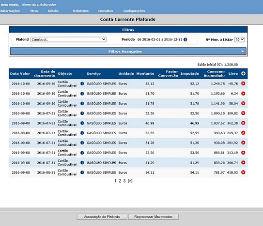
Task: Remove the movement with amount 53,56
Action: click(x=243, y=153)
